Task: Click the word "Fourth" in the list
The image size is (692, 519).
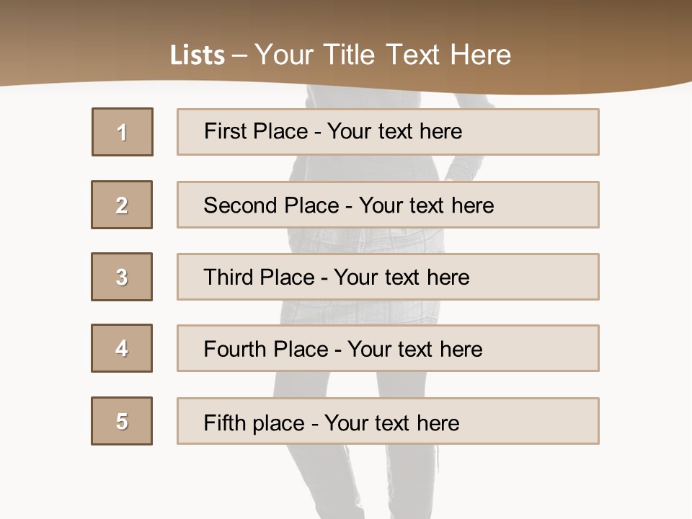Action: click(x=236, y=350)
